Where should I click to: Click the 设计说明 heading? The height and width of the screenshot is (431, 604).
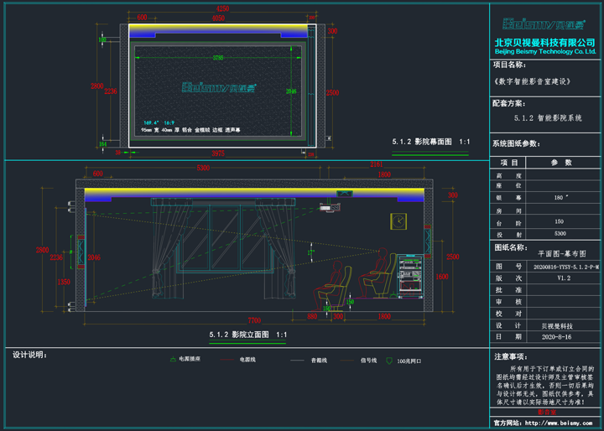point(29,355)
